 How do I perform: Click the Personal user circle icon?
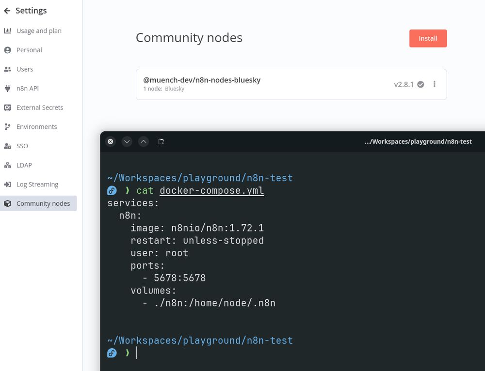[7, 50]
